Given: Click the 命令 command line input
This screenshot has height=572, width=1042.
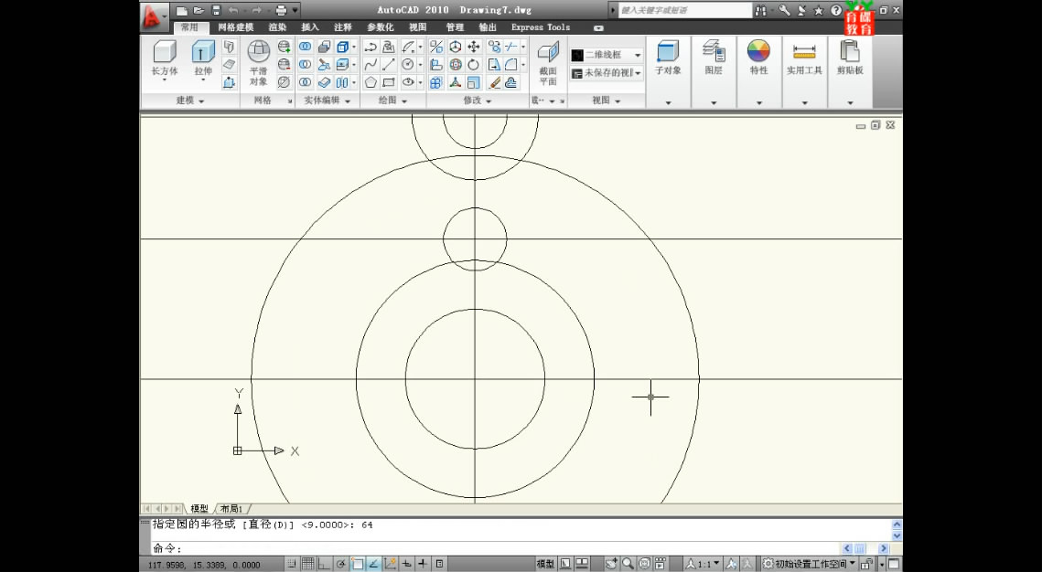Looking at the screenshot, I should coord(495,548).
